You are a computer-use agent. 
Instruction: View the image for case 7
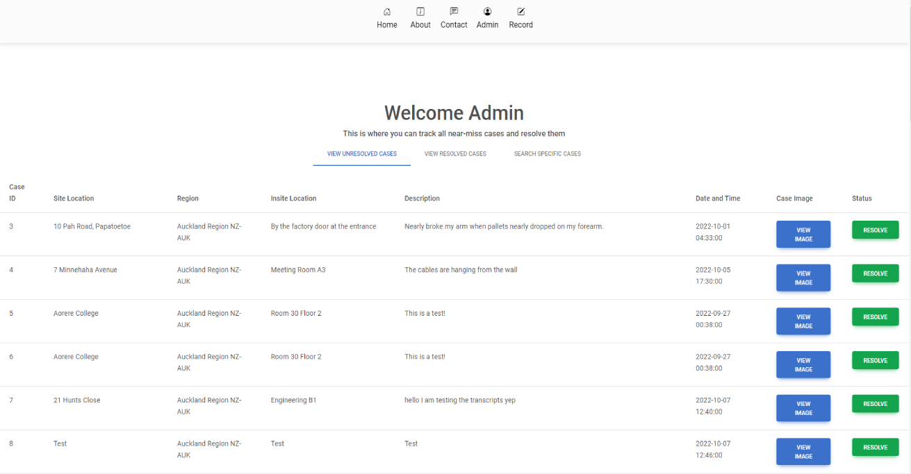[803, 407]
